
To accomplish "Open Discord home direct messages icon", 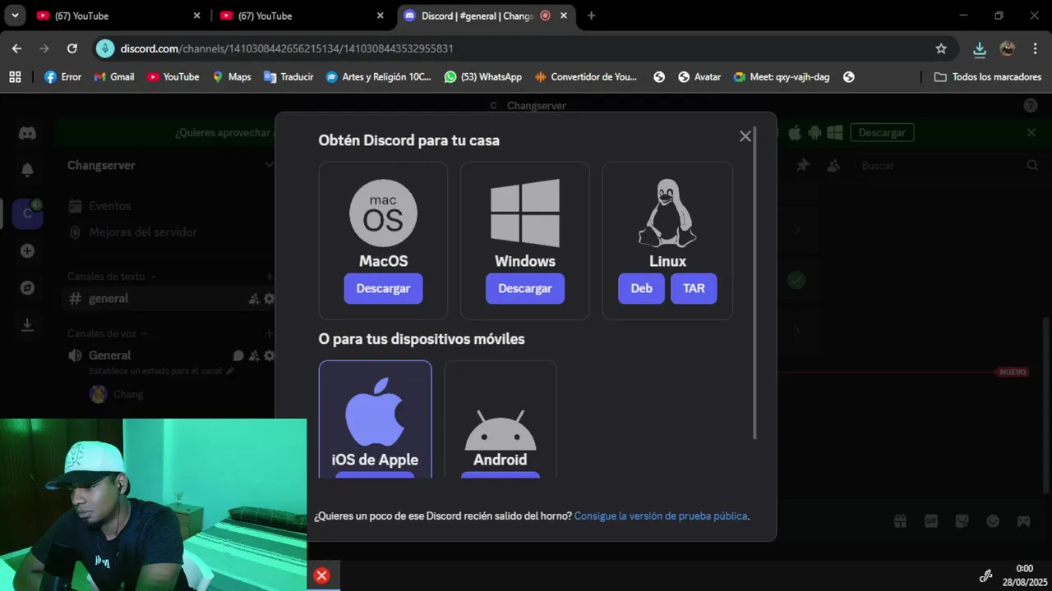I will [x=27, y=133].
